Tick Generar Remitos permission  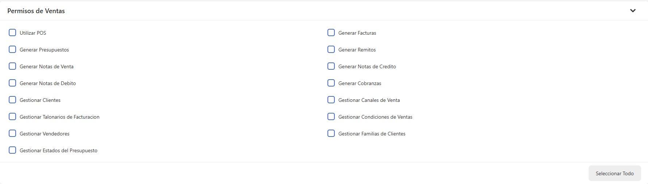331,50
